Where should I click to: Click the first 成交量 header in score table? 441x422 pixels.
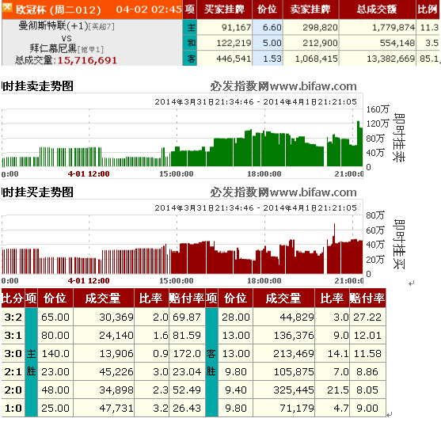[103, 298]
